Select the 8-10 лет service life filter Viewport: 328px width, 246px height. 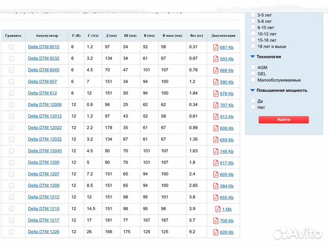tap(253, 27)
